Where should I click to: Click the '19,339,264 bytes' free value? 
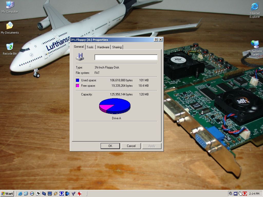coord(122,86)
